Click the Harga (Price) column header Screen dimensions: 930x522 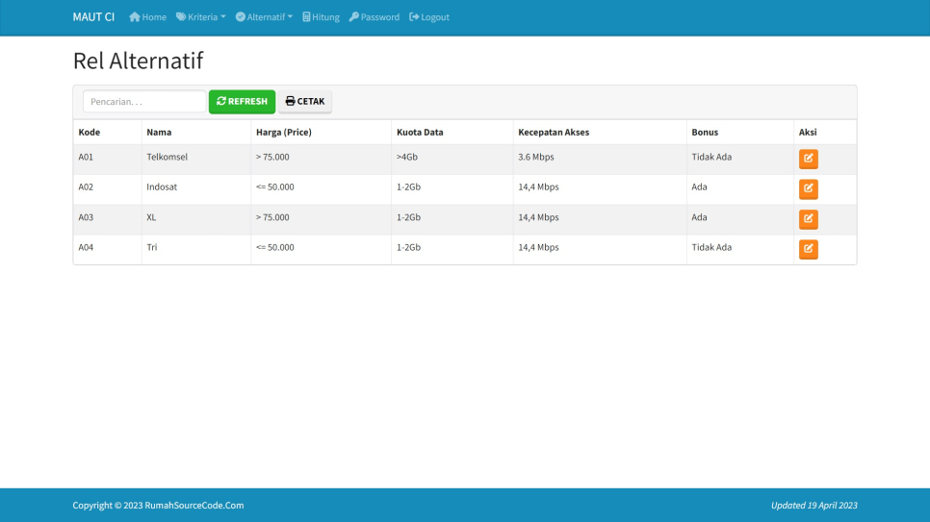(x=284, y=133)
